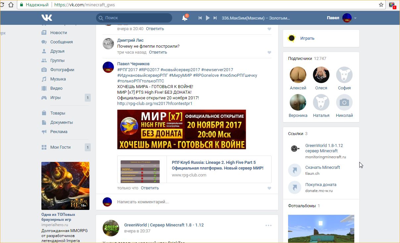This screenshot has width=400, height=243.
Task: Skip to previous track in header player
Action: coord(200,18)
